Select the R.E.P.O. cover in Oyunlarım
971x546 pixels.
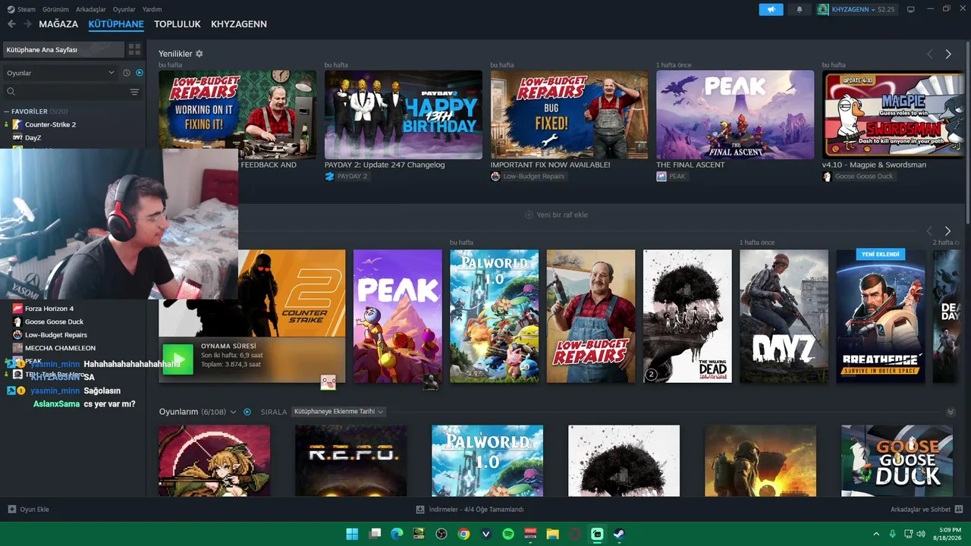(x=350, y=461)
